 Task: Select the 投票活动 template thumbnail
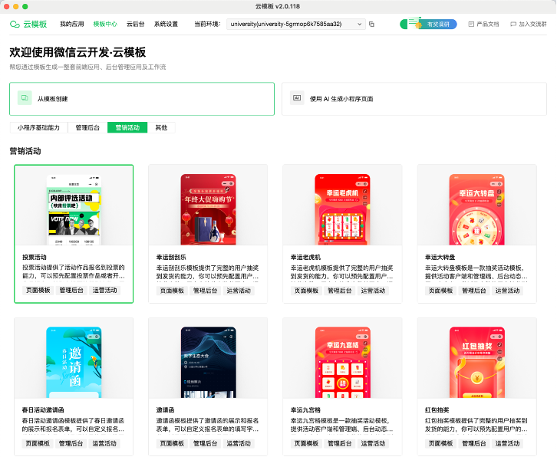[74, 209]
